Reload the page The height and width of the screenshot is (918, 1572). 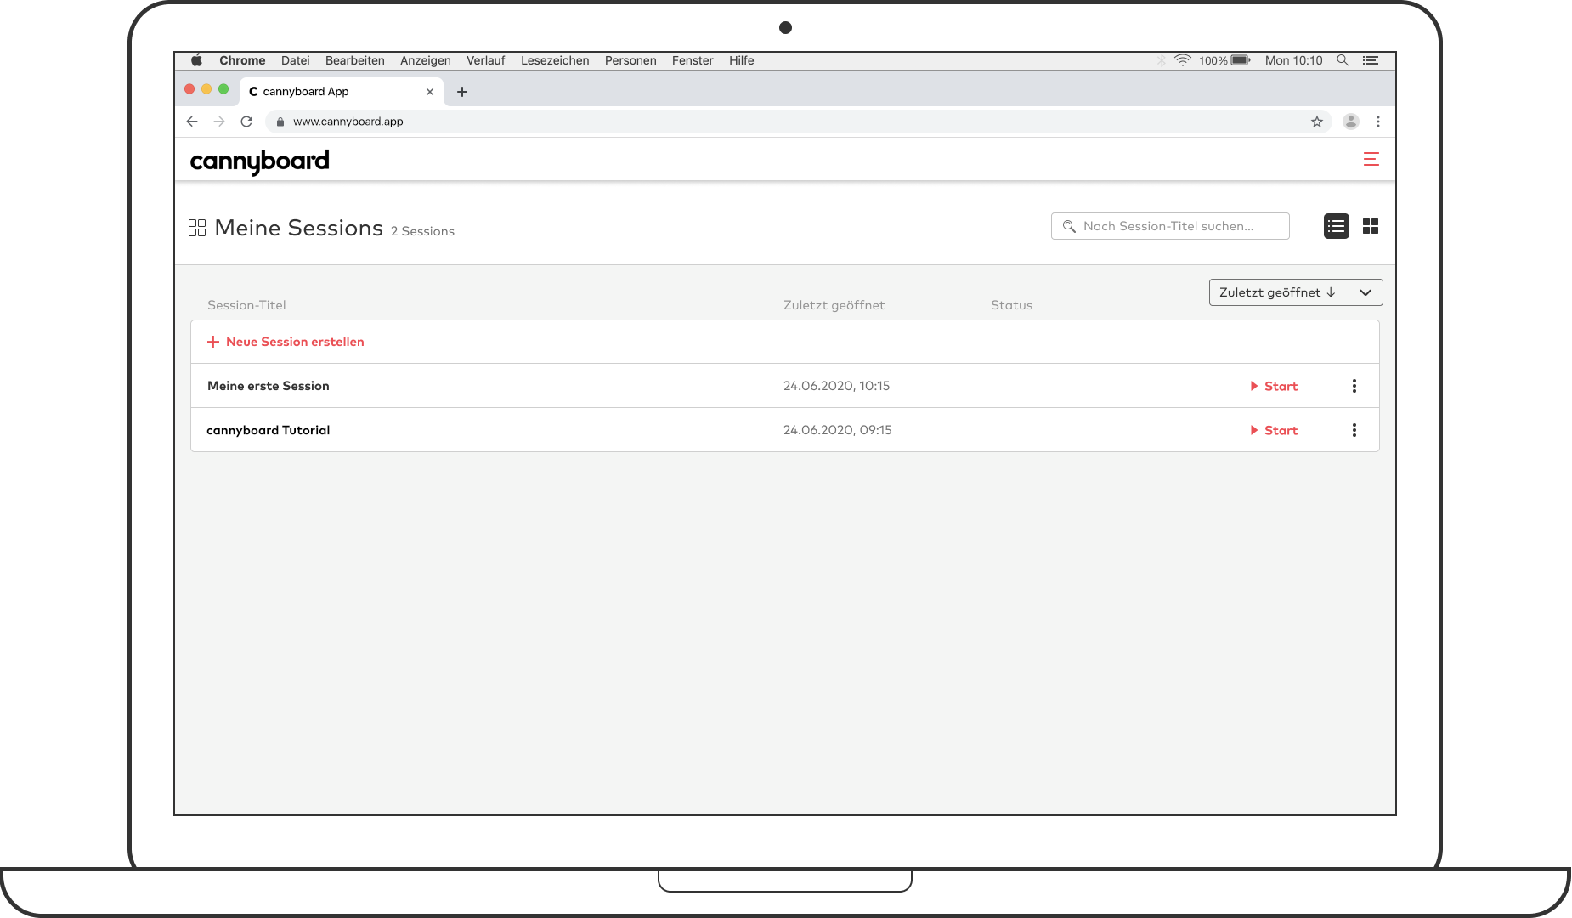[x=246, y=122]
